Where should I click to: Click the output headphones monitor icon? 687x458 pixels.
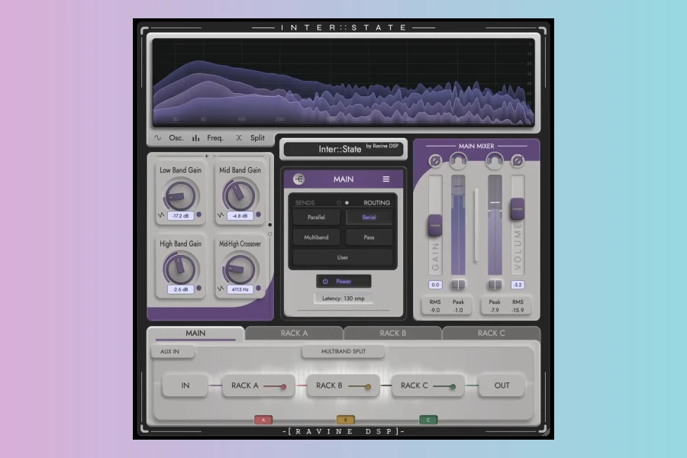(495, 161)
